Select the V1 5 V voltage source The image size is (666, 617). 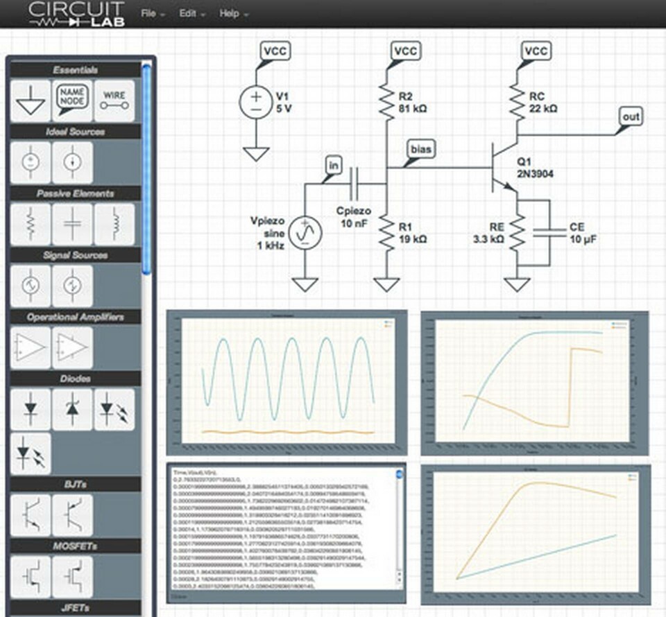[x=256, y=103]
